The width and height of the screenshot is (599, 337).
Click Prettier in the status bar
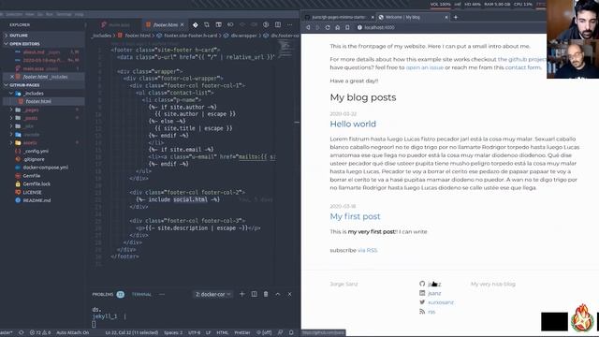(242, 333)
